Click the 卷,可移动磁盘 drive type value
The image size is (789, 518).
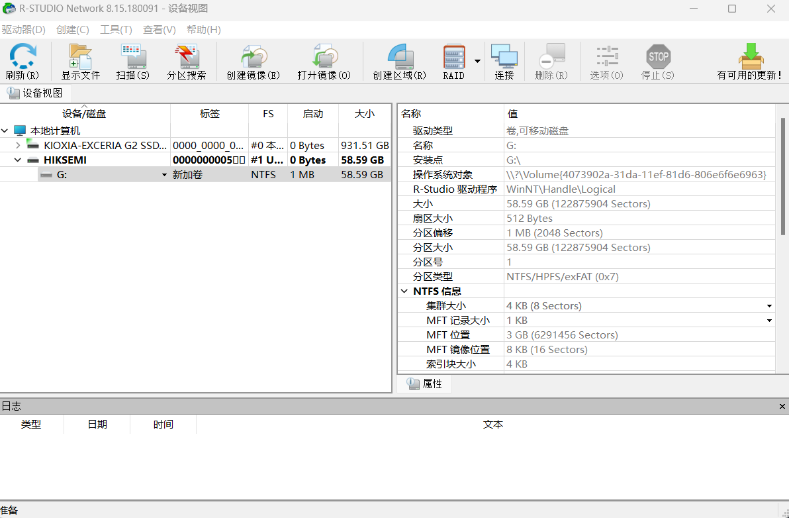[x=537, y=131]
